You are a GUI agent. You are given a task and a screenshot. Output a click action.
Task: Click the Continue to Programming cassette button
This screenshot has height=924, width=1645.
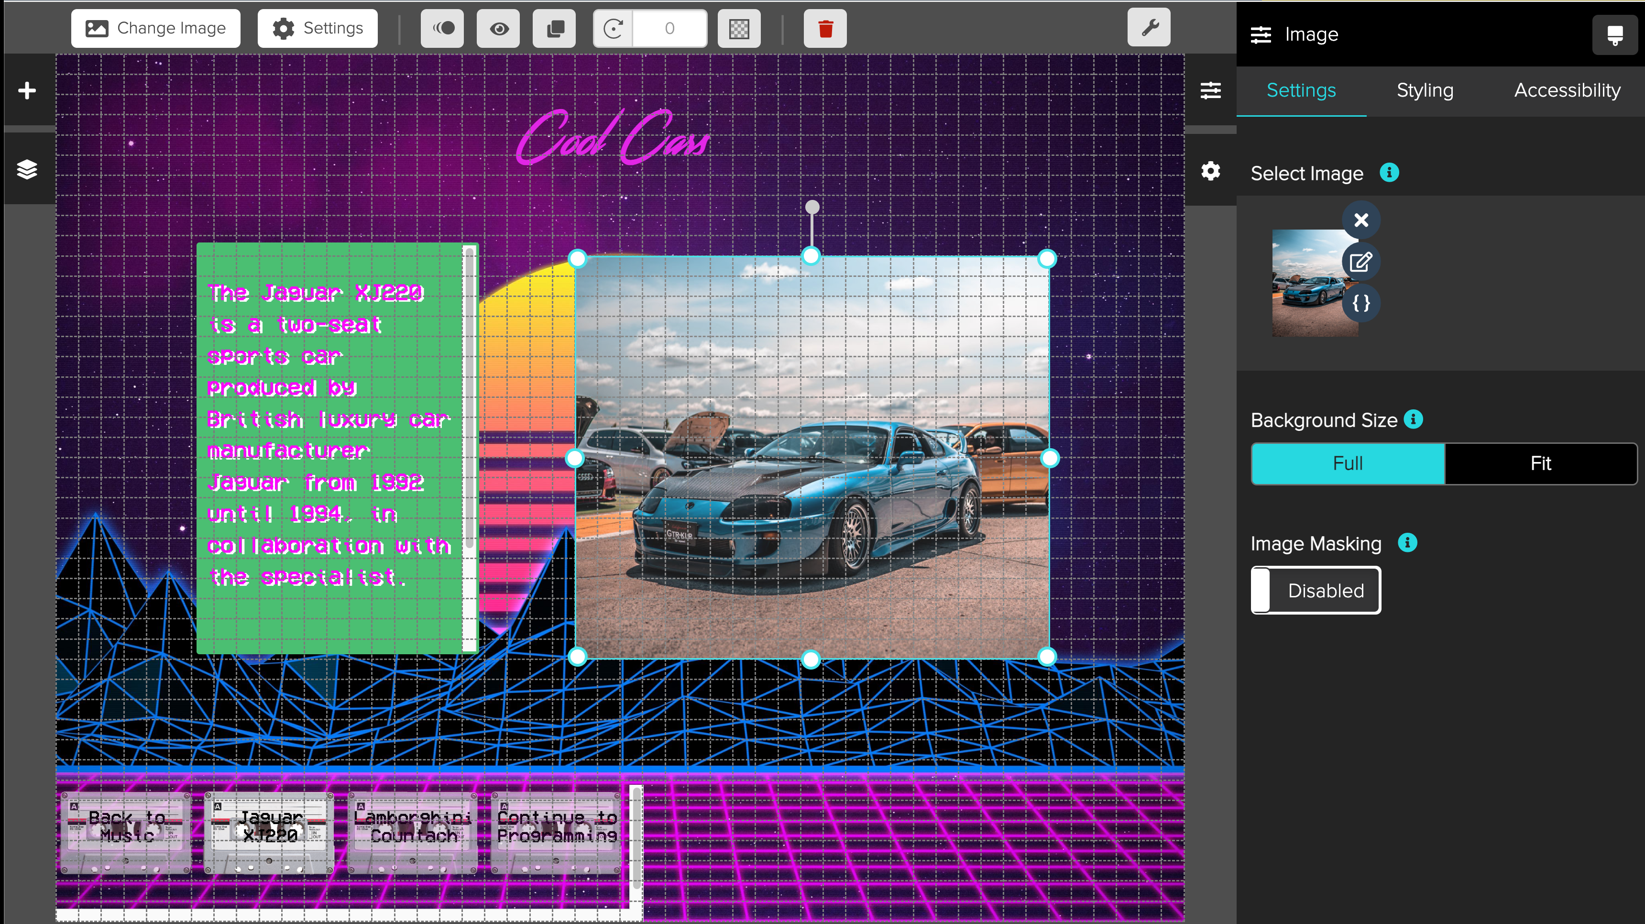(556, 832)
